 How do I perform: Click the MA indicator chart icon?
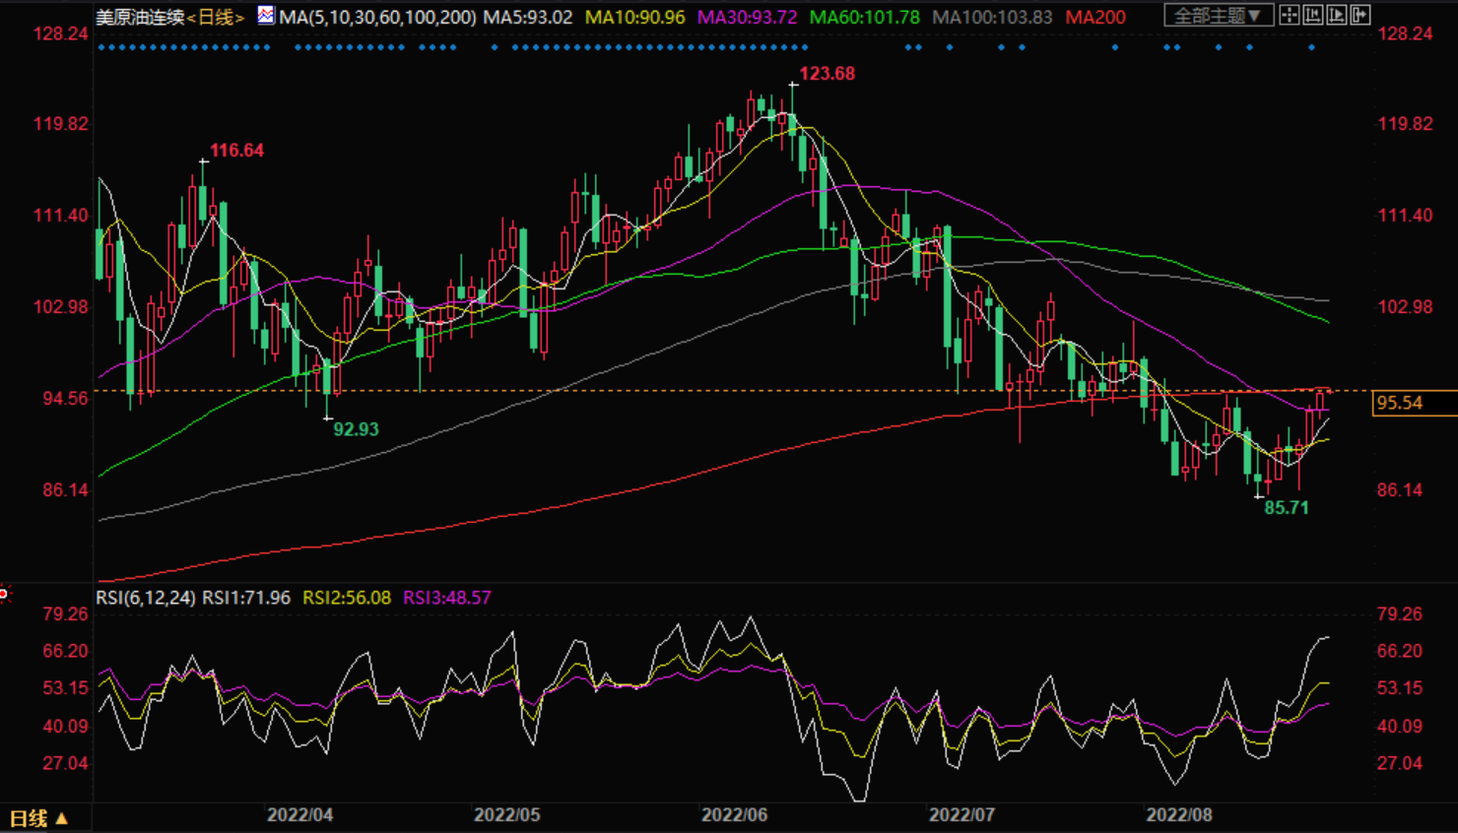coord(266,16)
